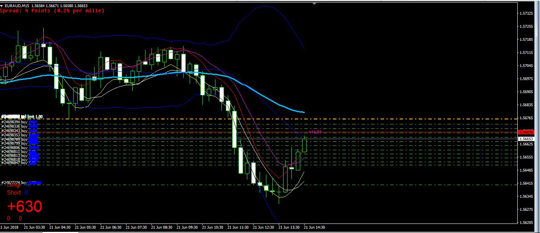Click the 1.57325 price scale label
The height and width of the screenshot is (233, 540).
[526, 13]
